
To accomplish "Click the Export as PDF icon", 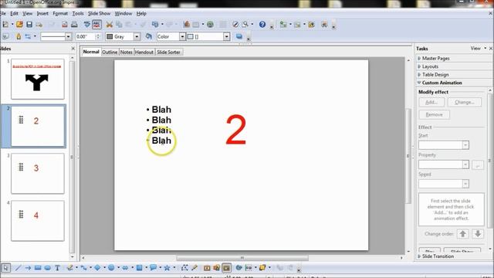I will click(65, 24).
